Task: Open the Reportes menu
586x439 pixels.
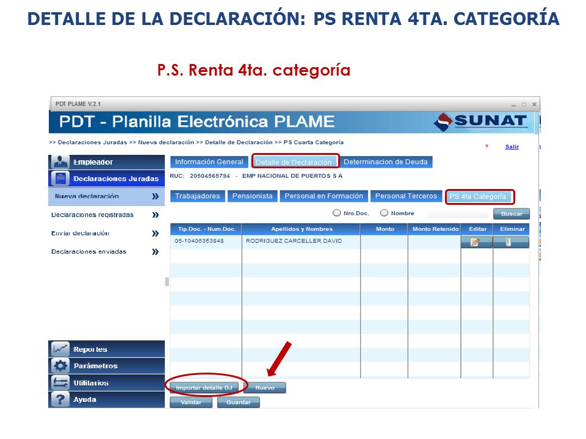Action: tap(106, 349)
